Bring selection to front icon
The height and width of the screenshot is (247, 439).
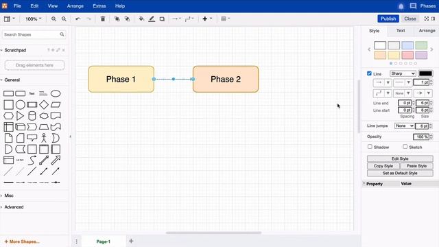[x=117, y=19]
